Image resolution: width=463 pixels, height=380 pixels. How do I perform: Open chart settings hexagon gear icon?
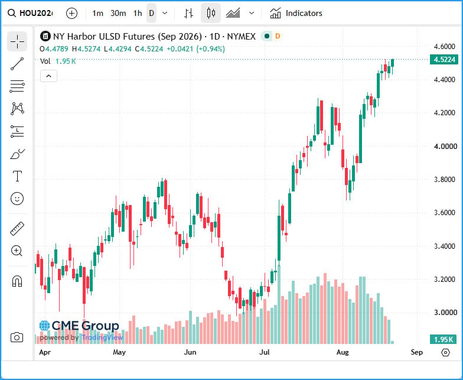445,352
